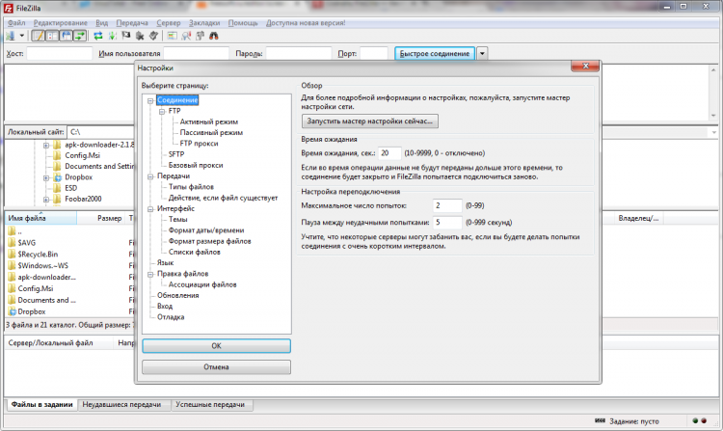Image resolution: width=723 pixels, height=431 pixels.
Task: Click the ESD folder icon in local tree
Action: (x=57, y=188)
